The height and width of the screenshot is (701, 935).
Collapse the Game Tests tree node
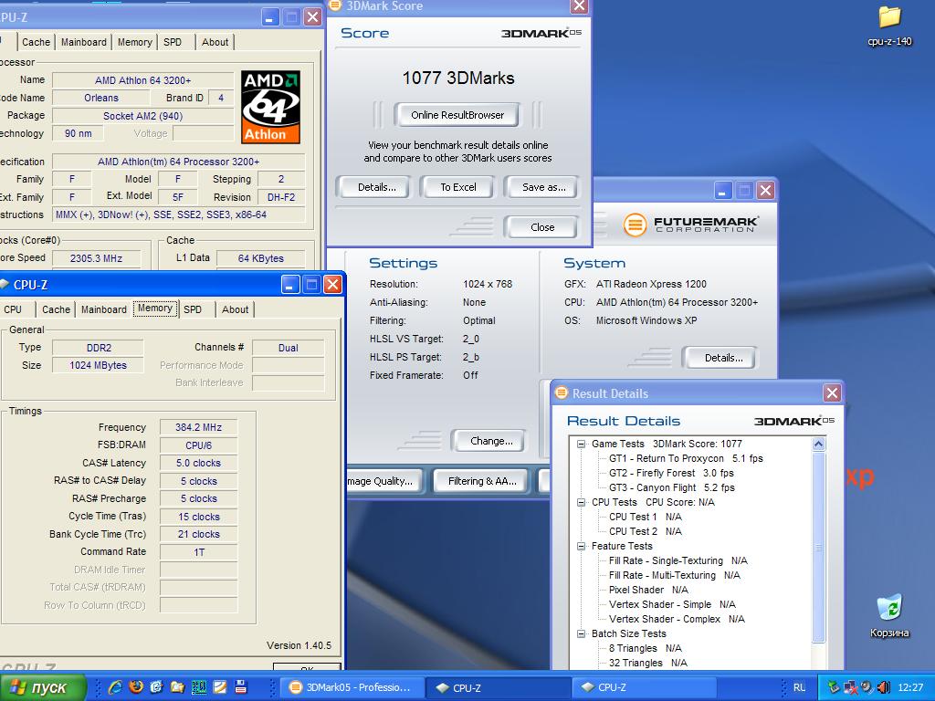(x=581, y=445)
